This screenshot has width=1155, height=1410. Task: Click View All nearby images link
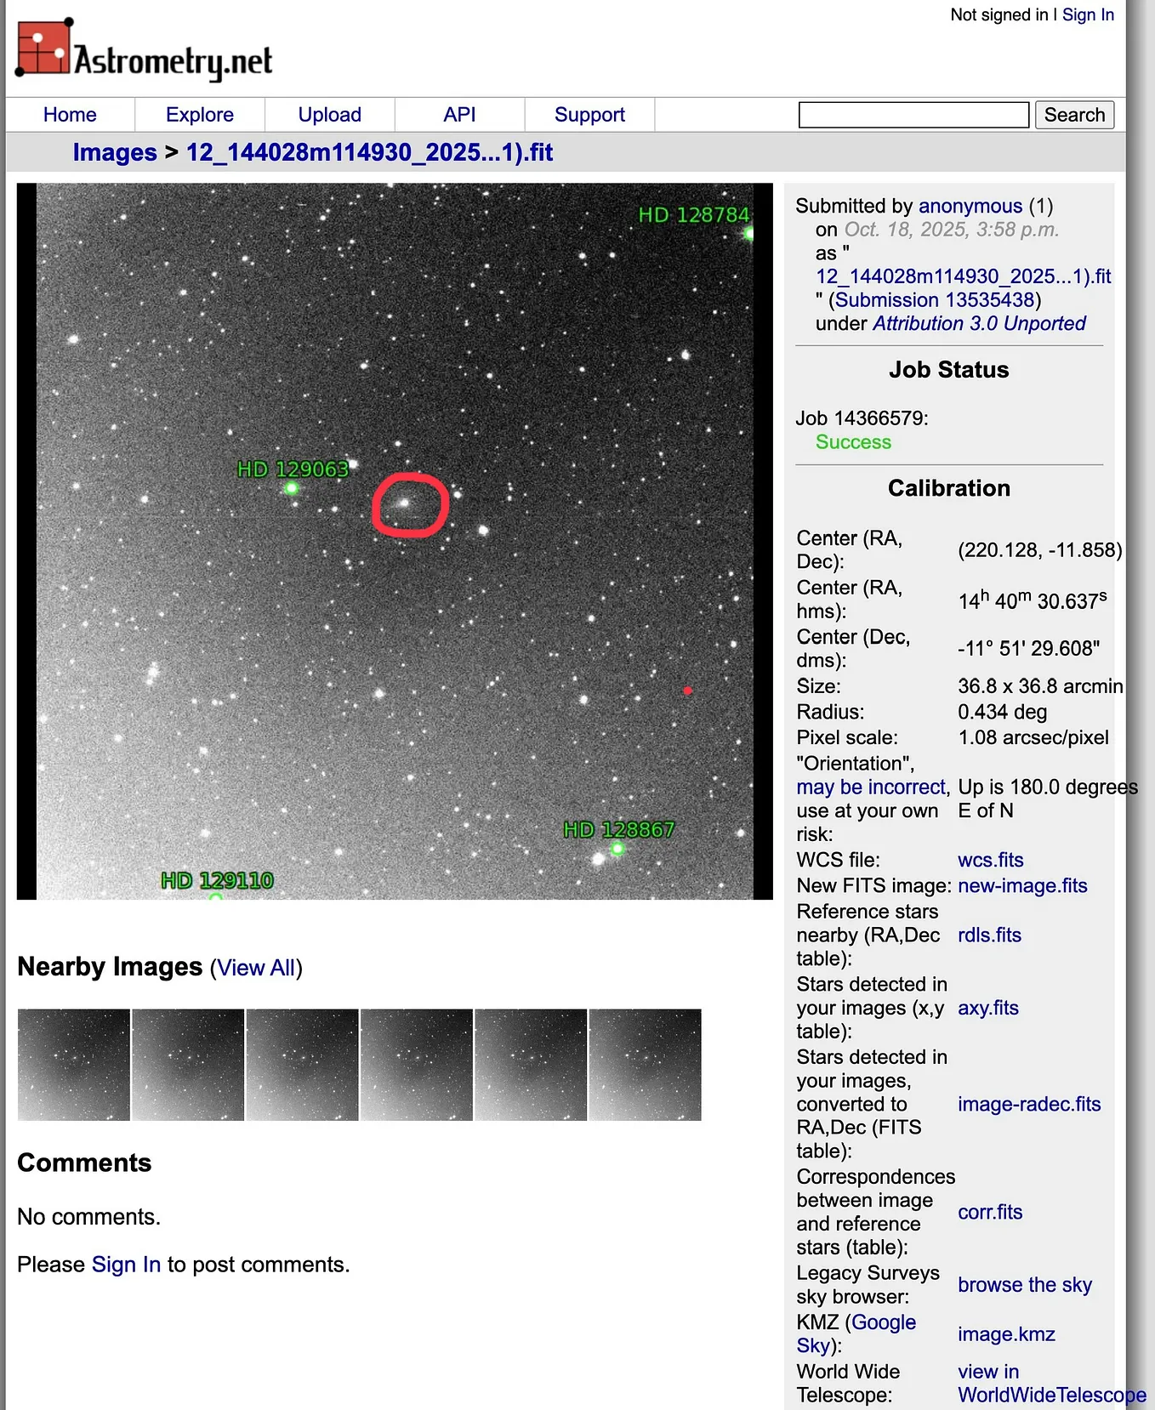(256, 968)
